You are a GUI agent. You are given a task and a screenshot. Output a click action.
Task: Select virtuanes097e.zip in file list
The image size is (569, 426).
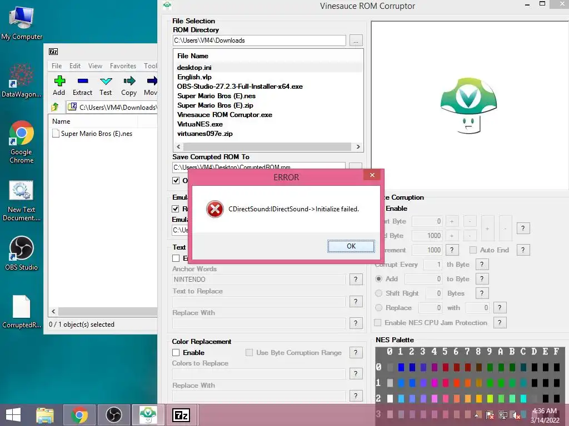[x=204, y=134]
